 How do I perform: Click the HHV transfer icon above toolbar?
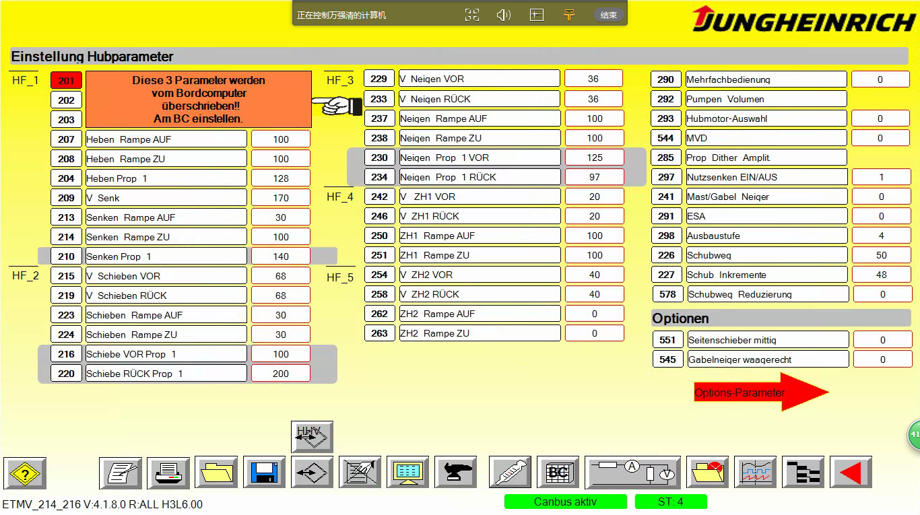point(312,436)
